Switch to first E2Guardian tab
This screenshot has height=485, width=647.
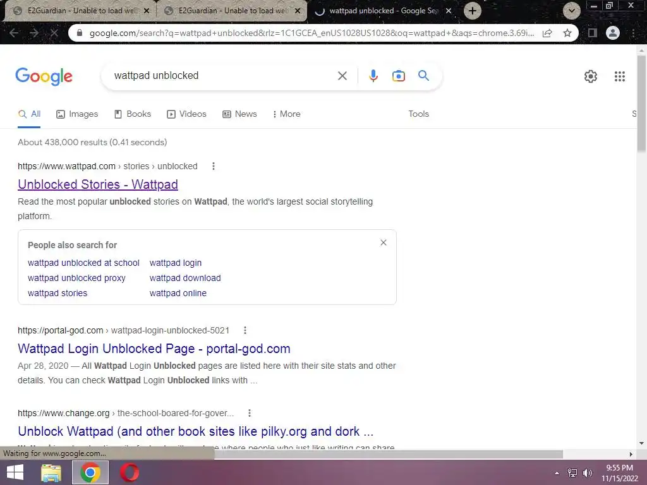(x=80, y=11)
